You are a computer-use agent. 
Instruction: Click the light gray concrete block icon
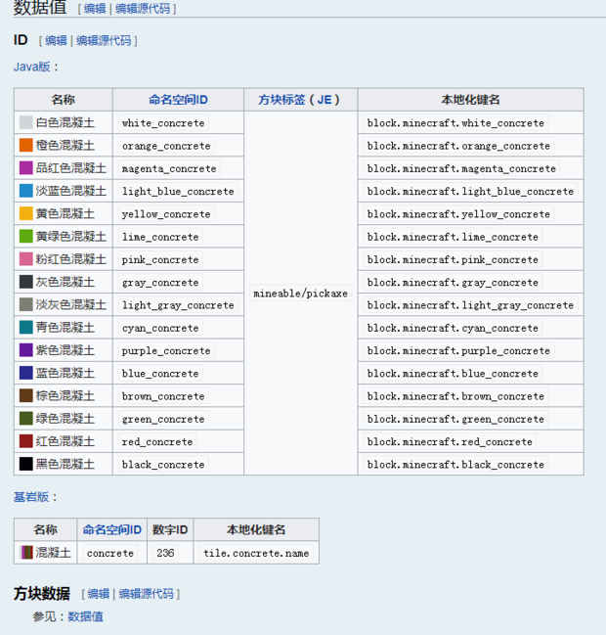(x=25, y=304)
